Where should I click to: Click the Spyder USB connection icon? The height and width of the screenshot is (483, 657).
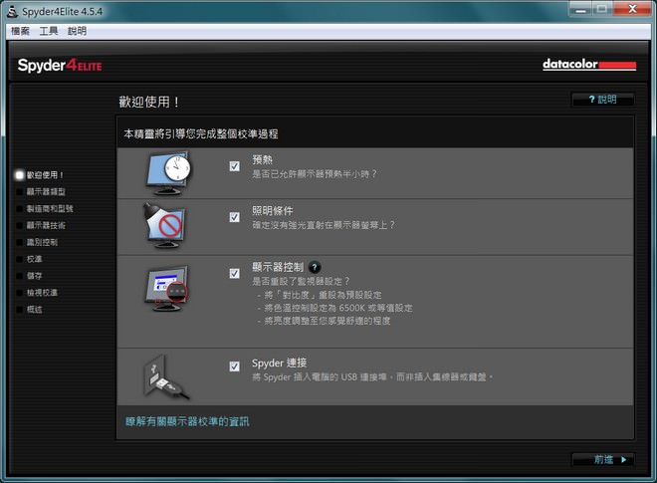165,376
